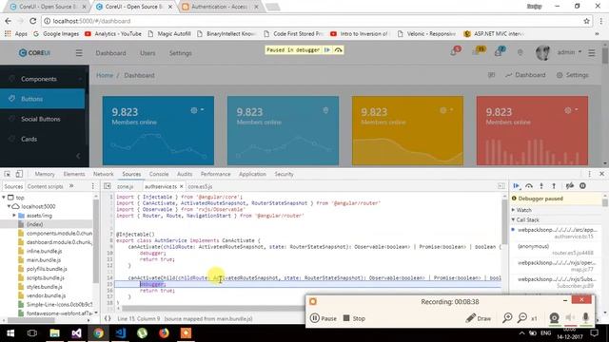609x342 pixels.
Task: Open Cards in the sidebar
Action: (x=42, y=139)
